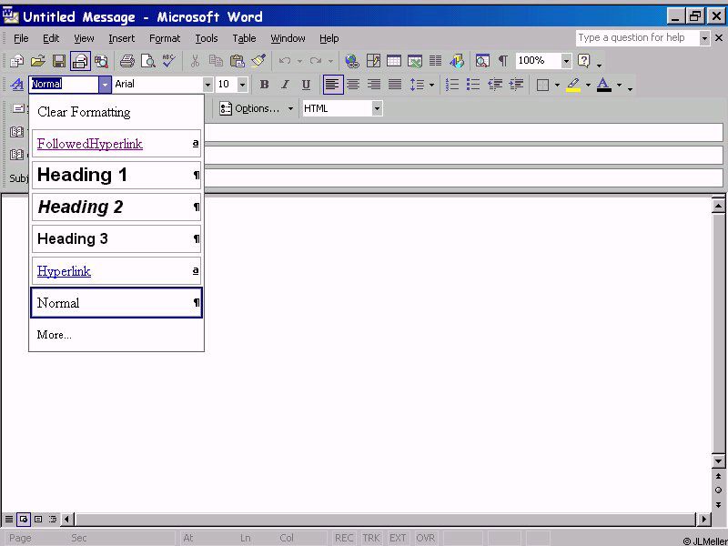728x546 pixels.
Task: Insert Hyperlink using the globe icon
Action: [x=352, y=61]
